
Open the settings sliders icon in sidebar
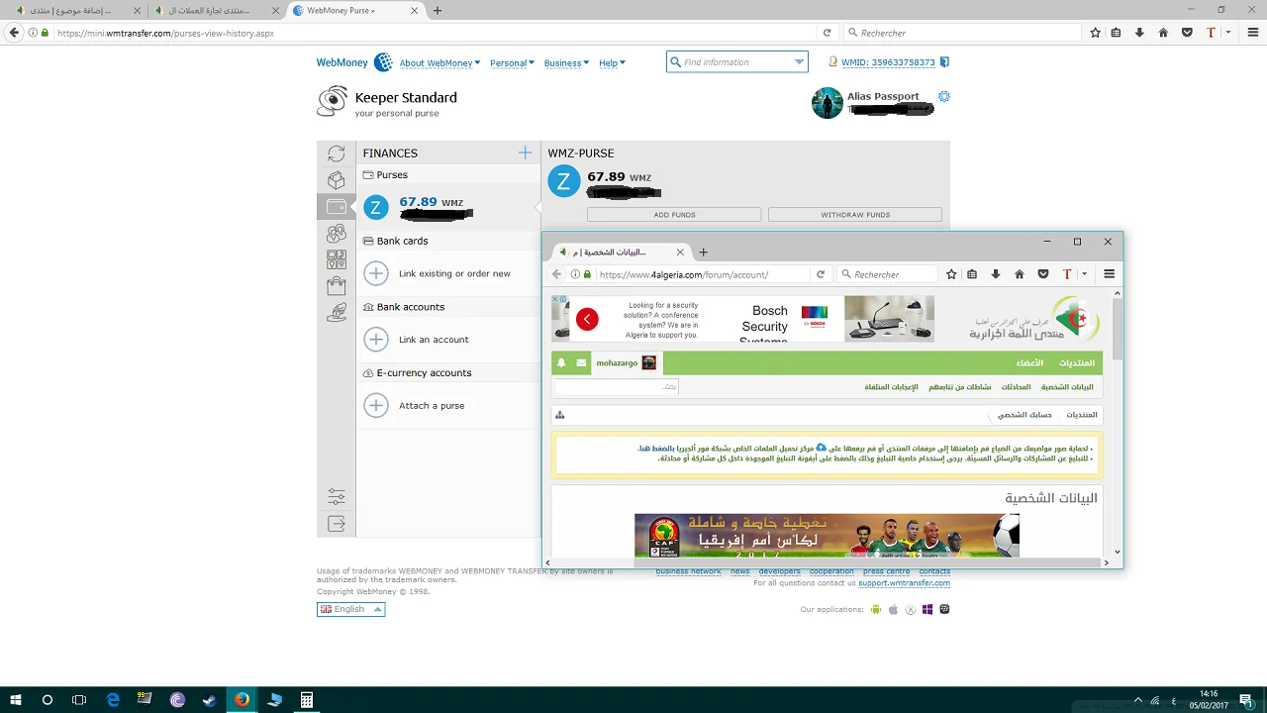[x=337, y=496]
